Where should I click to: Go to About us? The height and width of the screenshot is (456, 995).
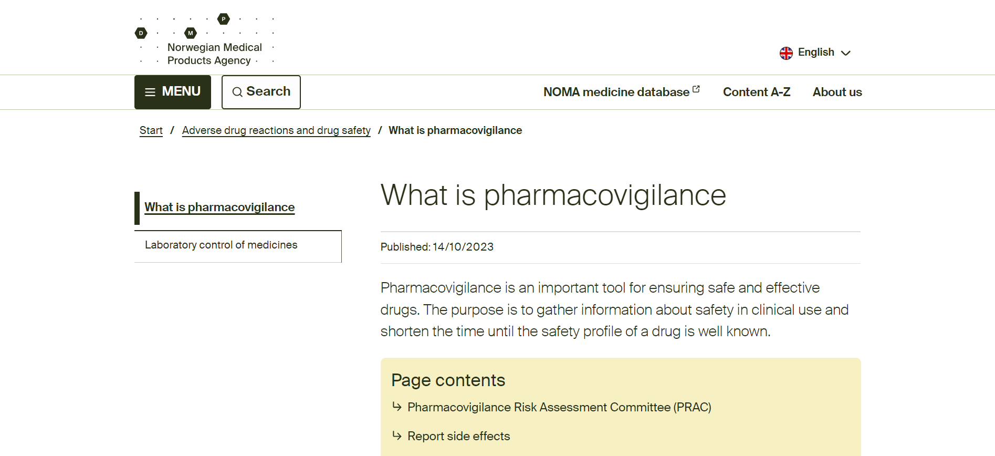coord(837,92)
